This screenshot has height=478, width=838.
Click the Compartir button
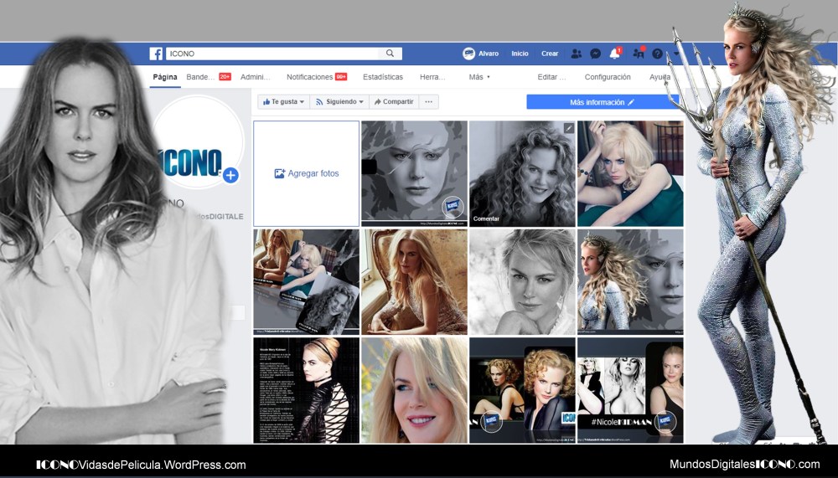(394, 101)
